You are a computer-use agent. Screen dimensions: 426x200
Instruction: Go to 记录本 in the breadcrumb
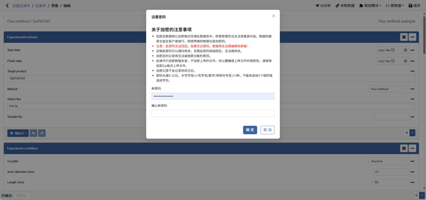41,5
